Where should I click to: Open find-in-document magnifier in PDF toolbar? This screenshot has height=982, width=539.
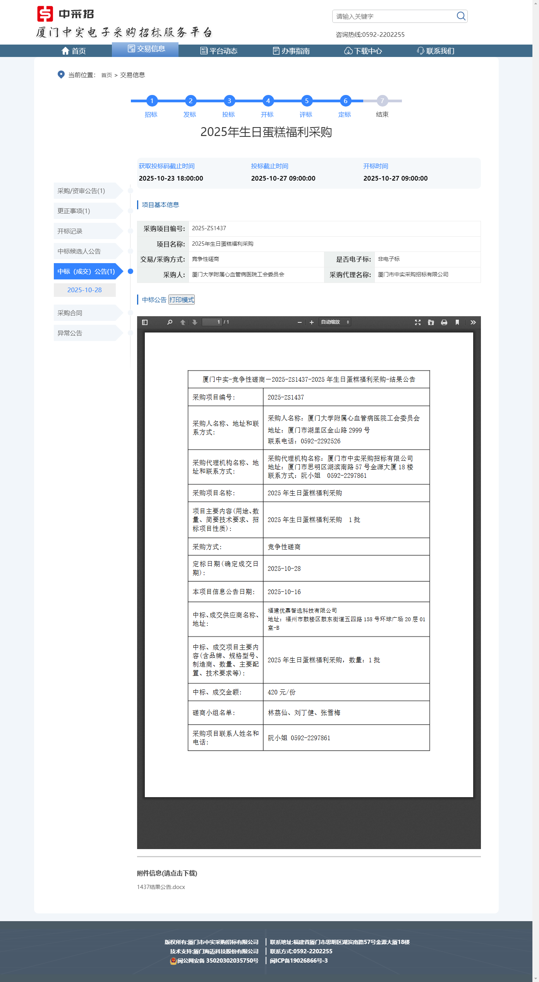pyautogui.click(x=170, y=322)
